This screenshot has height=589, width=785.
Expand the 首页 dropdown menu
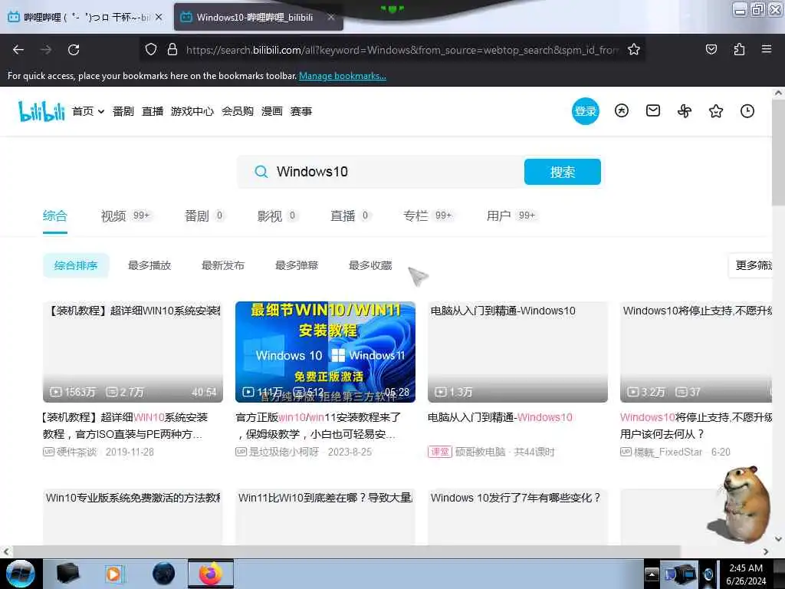click(88, 111)
